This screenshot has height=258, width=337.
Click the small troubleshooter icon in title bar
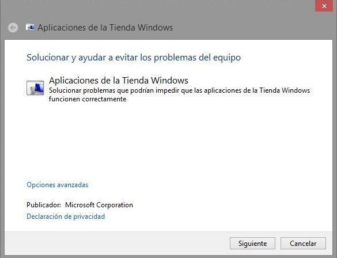pyautogui.click(x=30, y=28)
